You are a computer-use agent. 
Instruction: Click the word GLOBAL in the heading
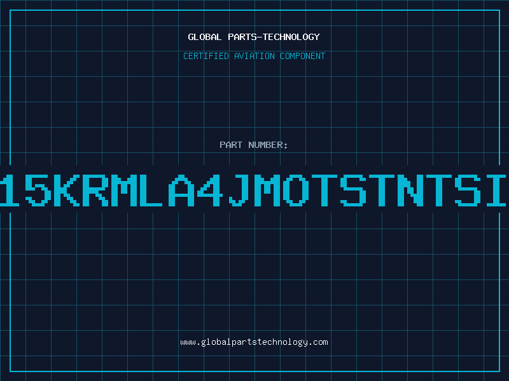(204, 37)
